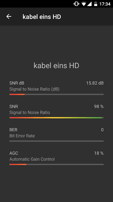Tap the battery status icon
Screen dimensions: 113x202
click(x=96, y=4)
